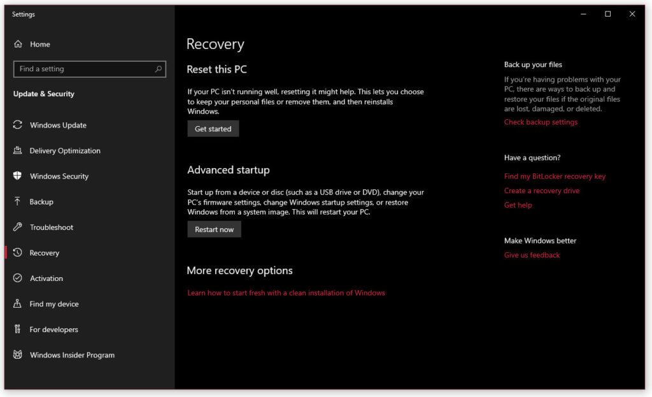This screenshot has width=652, height=397.
Task: Click the Get help link
Action: [x=518, y=205]
